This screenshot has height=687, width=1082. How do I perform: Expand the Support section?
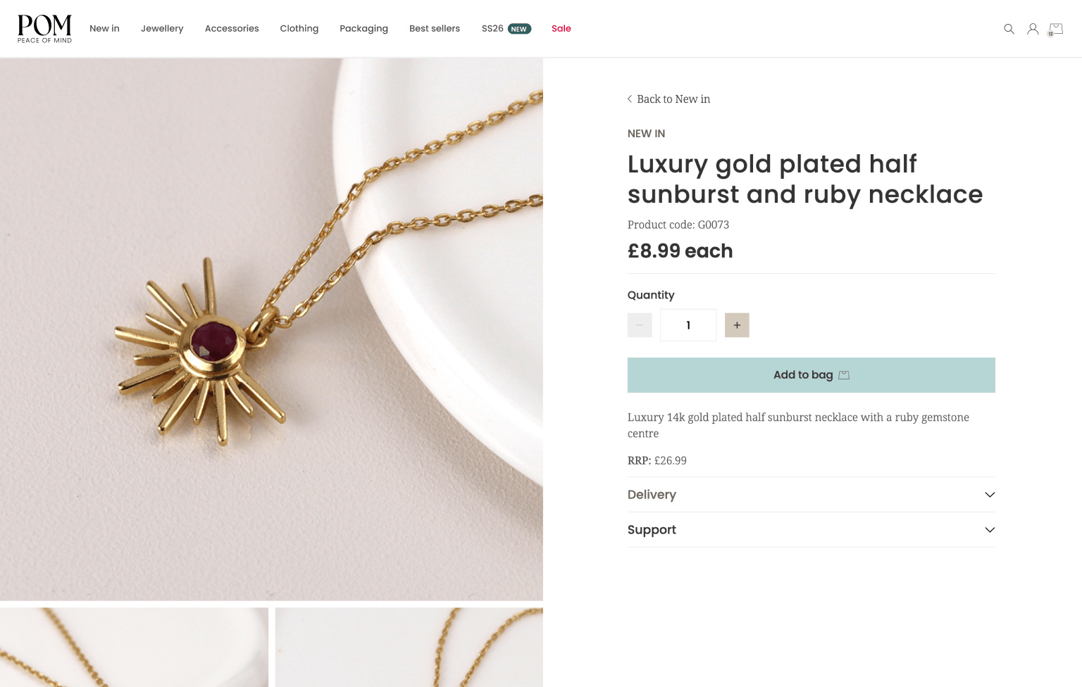652,530
